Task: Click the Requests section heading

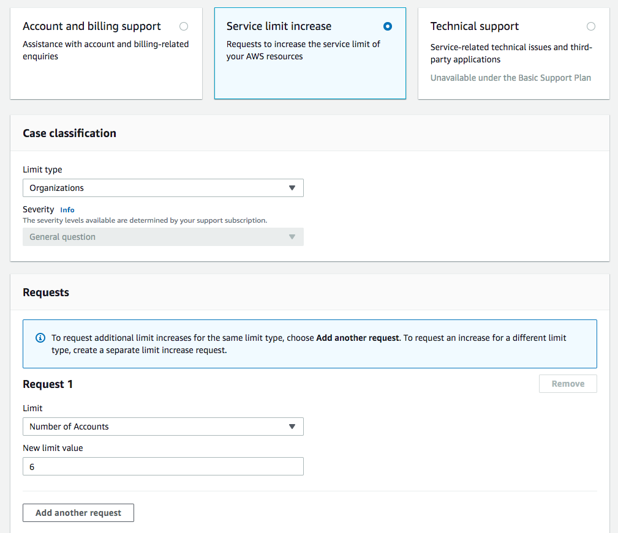Action: [46, 293]
